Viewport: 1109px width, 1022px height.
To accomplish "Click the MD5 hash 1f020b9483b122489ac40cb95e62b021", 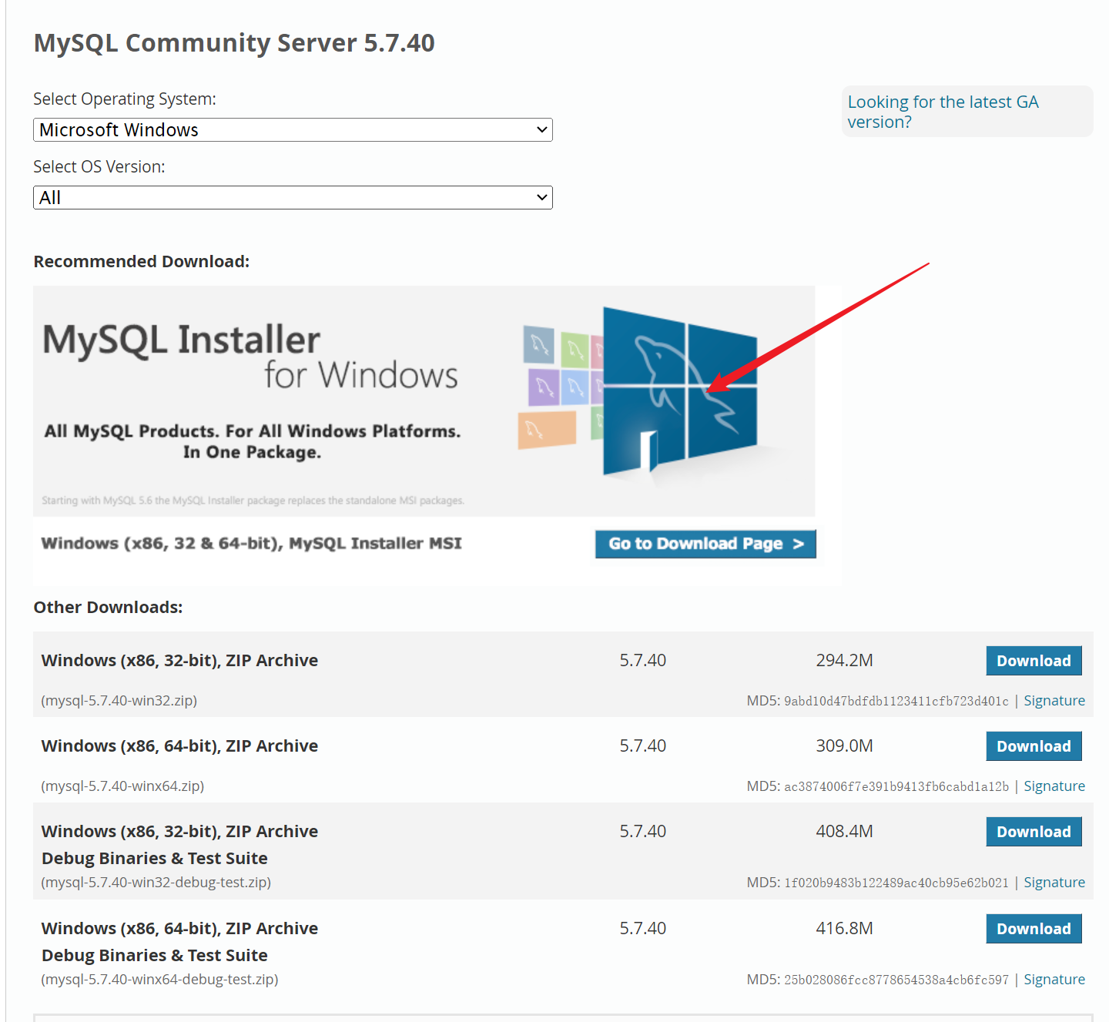I will pos(896,883).
